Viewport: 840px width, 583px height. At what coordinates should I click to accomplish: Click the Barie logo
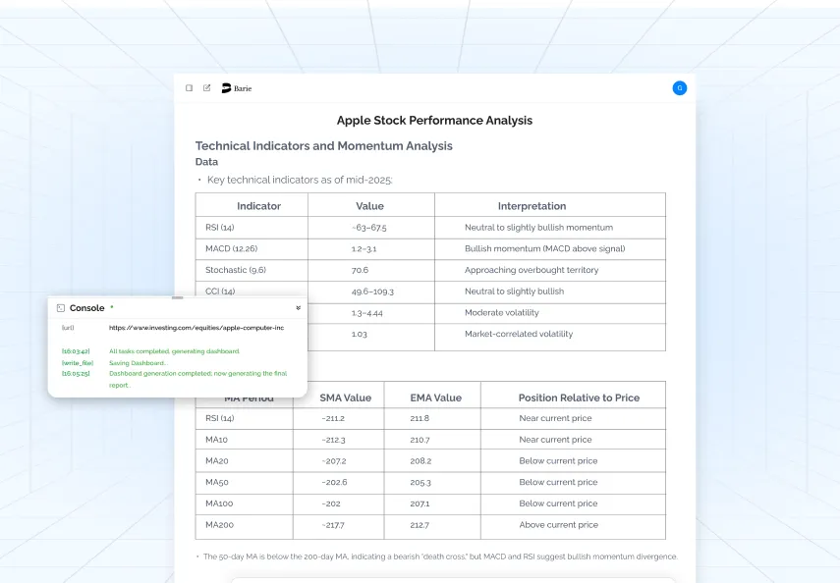coord(237,88)
